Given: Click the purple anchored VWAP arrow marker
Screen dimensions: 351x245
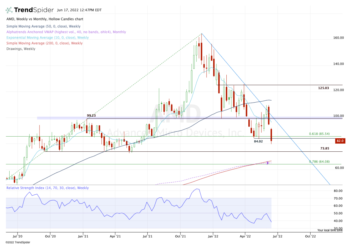Looking at the screenshot, I should [268, 163].
